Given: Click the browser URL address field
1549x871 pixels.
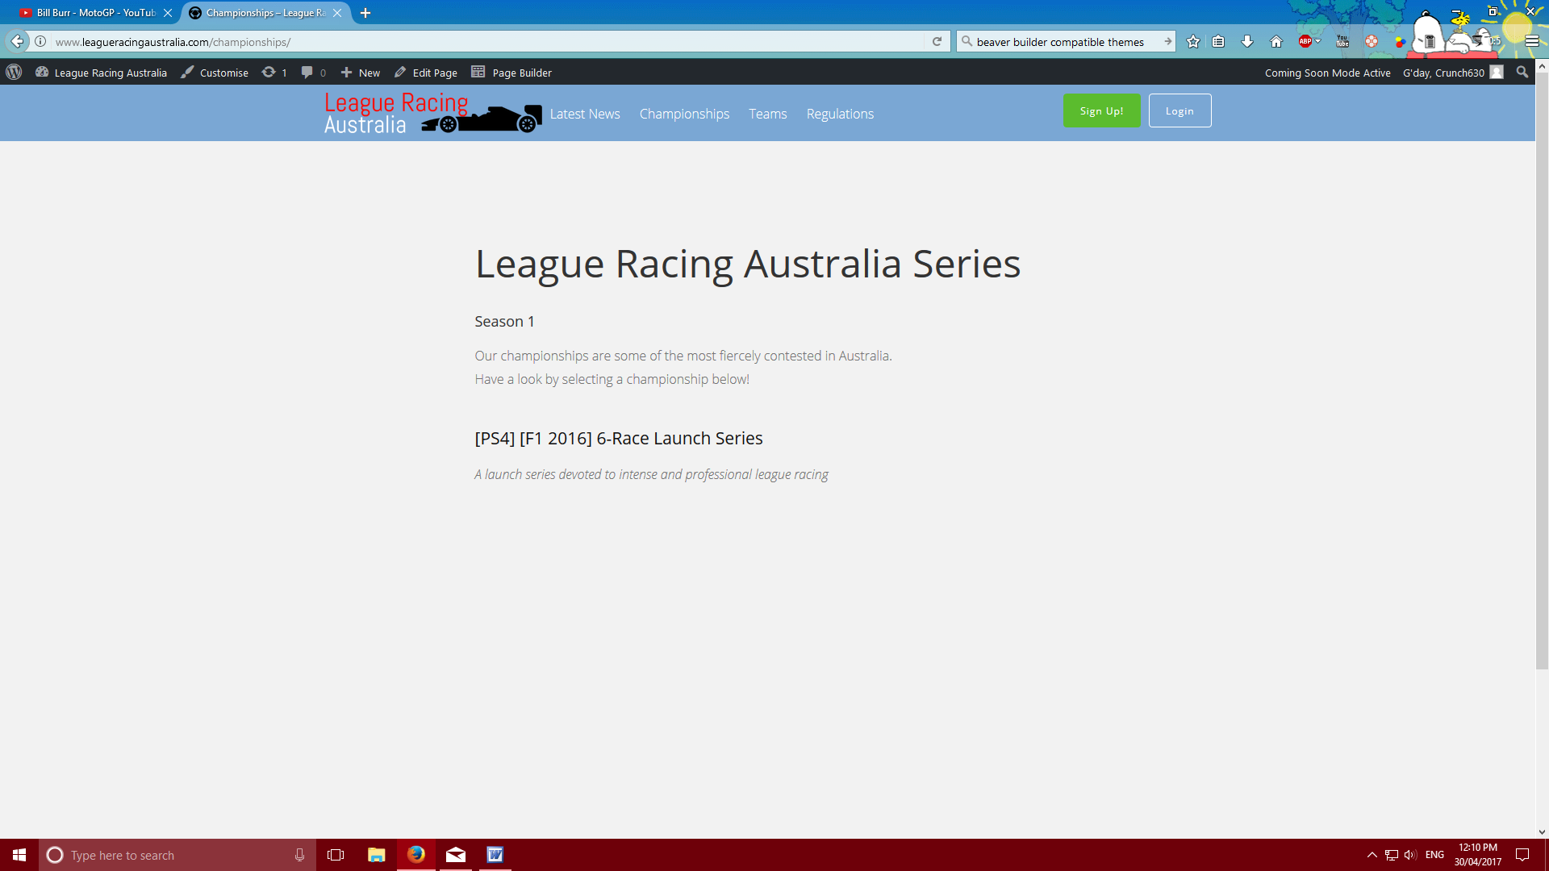Looking at the screenshot, I should click(x=484, y=42).
